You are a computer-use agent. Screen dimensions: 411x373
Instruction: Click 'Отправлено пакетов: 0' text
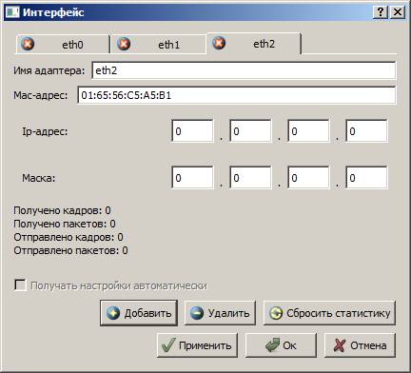pos(70,250)
